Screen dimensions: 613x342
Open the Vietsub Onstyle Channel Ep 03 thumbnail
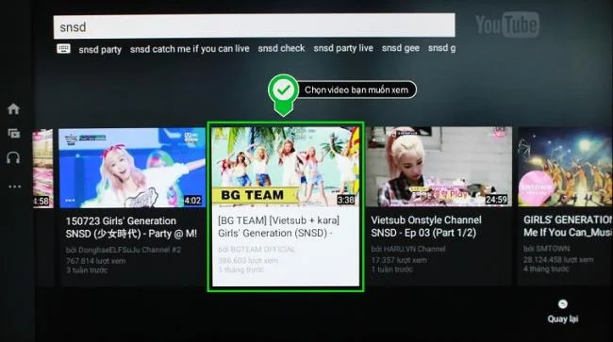coord(439,167)
